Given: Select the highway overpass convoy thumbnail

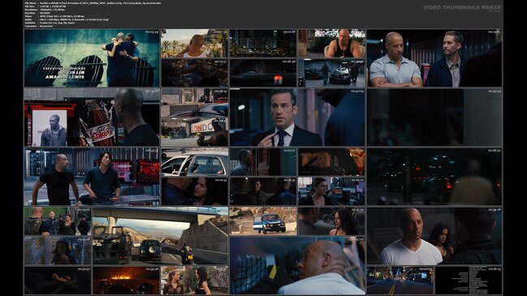Looking at the screenshot, I should [x=160, y=236].
